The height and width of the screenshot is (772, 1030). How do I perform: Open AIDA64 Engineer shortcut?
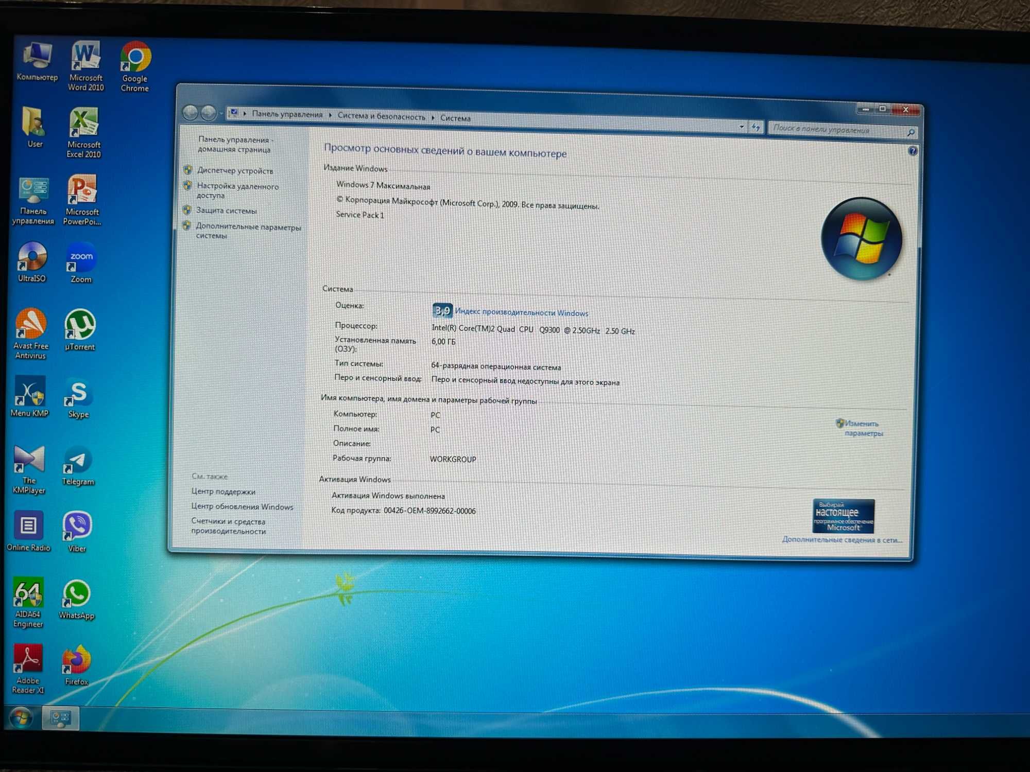(x=28, y=603)
